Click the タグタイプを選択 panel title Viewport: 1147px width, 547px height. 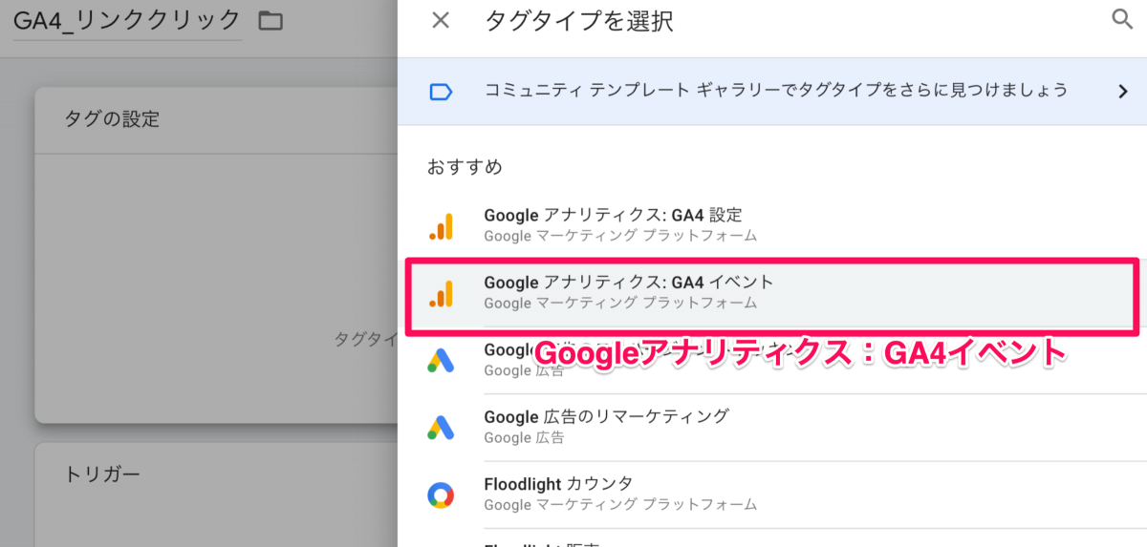click(579, 21)
